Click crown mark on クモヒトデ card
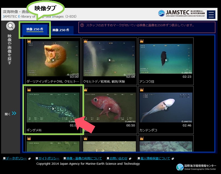 point(85,41)
